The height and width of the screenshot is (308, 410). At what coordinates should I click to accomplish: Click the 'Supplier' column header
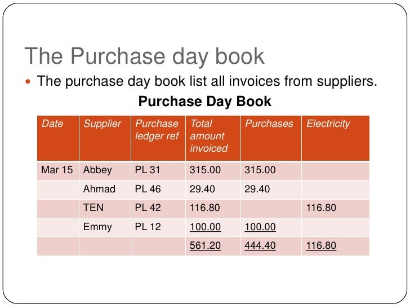click(x=105, y=138)
